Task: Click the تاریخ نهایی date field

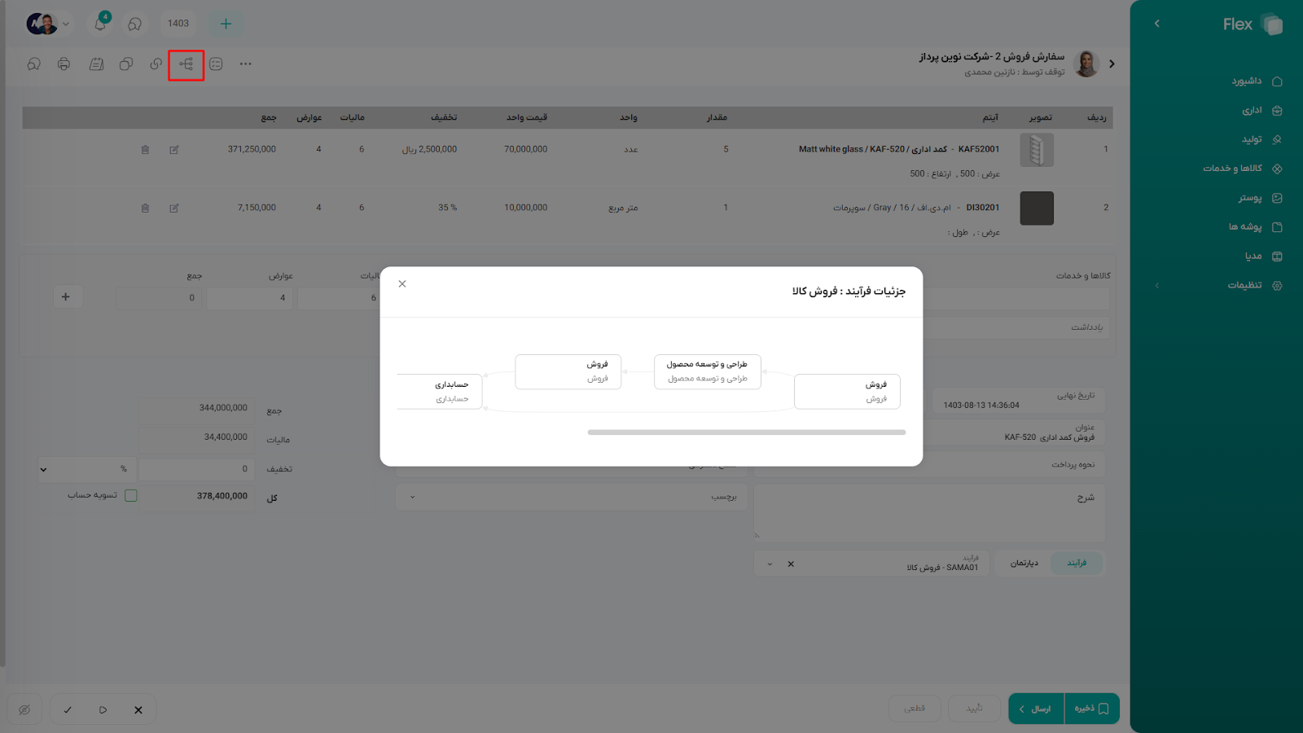Action: [x=1018, y=399]
